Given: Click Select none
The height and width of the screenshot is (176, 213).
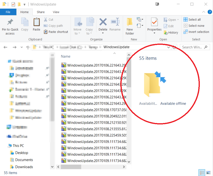Looking at the screenshot, I should click(194, 26).
